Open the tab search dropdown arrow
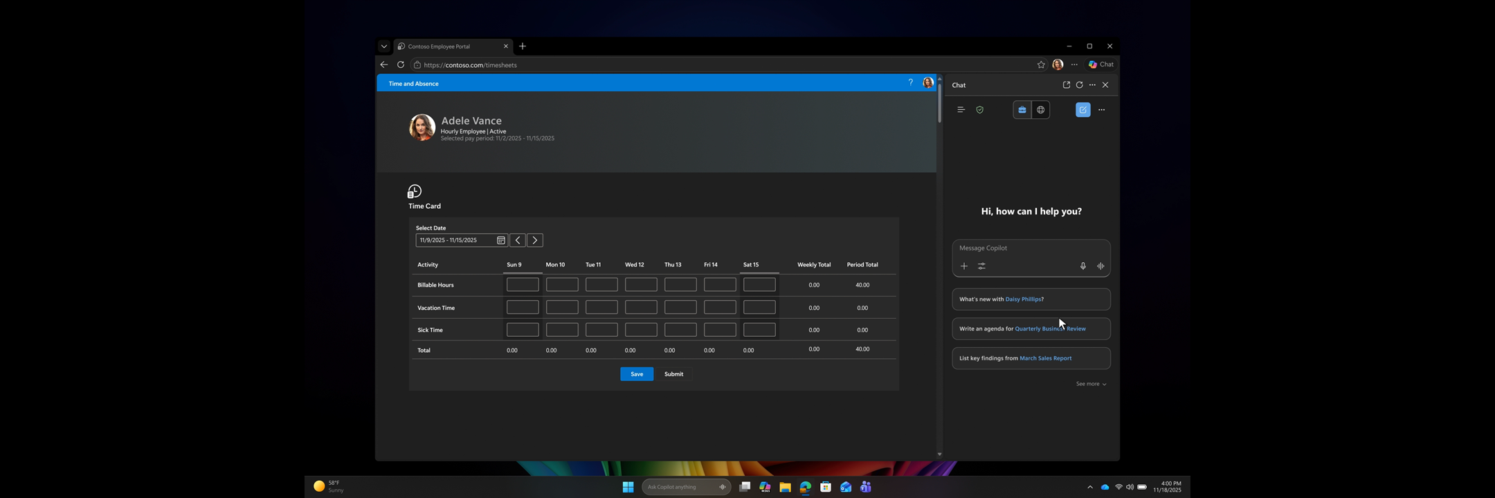 384,46
